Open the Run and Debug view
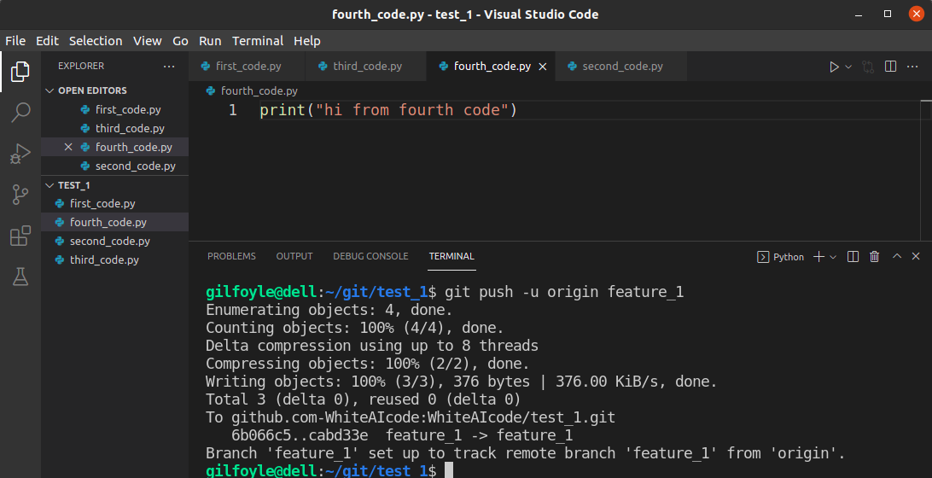Image resolution: width=932 pixels, height=478 pixels. [20, 154]
